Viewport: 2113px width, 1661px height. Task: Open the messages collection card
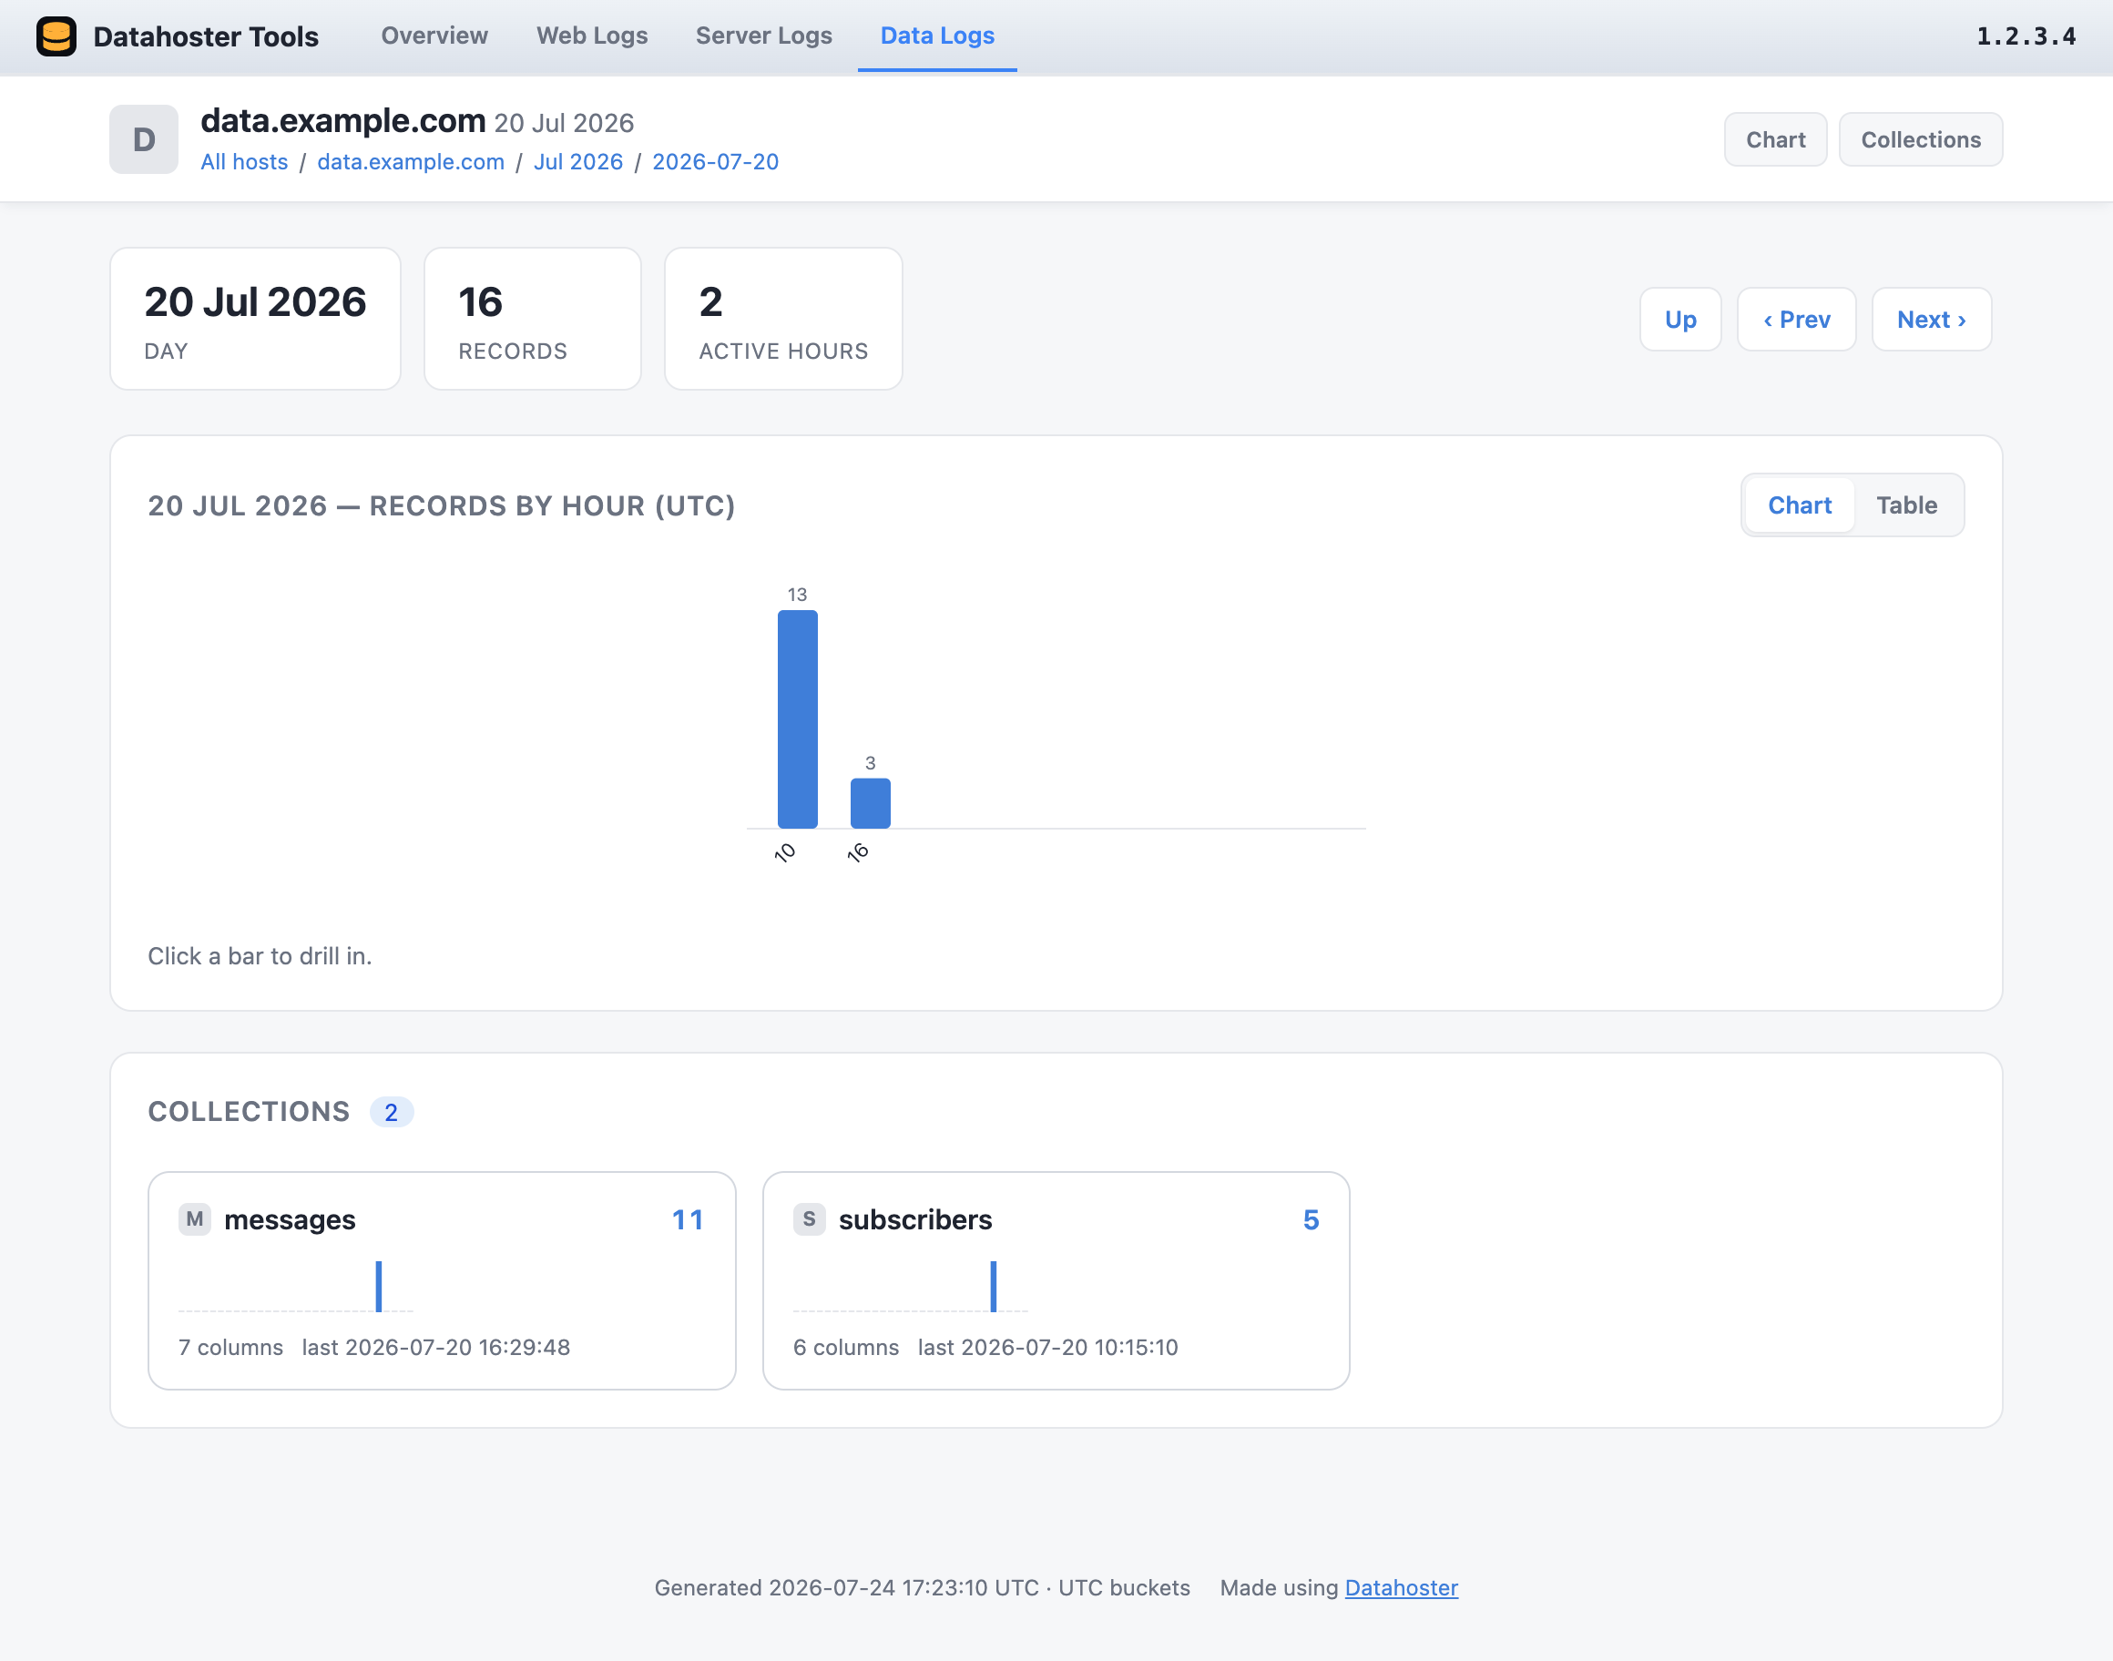pyautogui.click(x=442, y=1279)
